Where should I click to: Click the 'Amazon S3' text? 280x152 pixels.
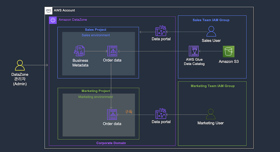point(229,61)
